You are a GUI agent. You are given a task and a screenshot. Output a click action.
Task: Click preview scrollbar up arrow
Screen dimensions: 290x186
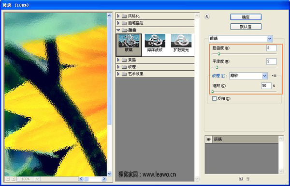coord(109,16)
